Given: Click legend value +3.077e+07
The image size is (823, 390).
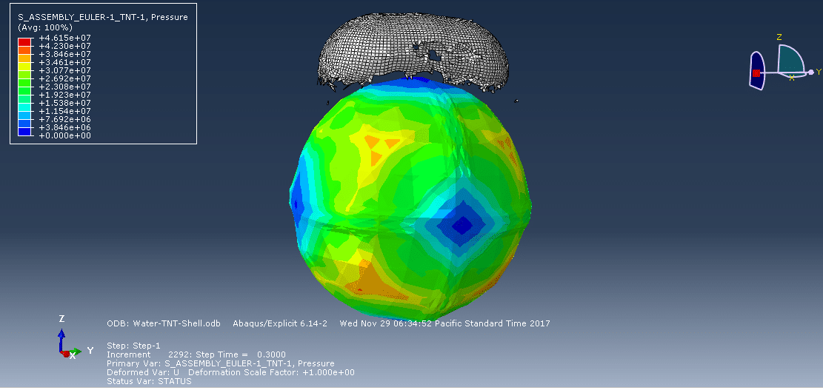Looking at the screenshot, I should click(66, 70).
